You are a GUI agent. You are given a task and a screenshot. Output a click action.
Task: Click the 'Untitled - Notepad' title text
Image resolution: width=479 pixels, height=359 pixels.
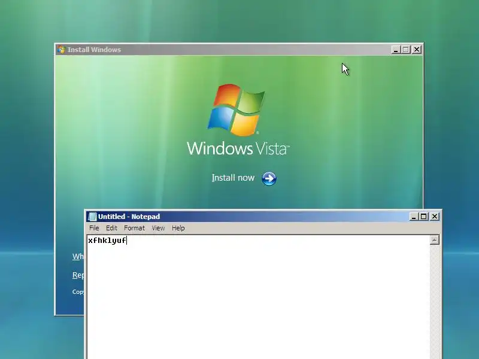pyautogui.click(x=129, y=217)
